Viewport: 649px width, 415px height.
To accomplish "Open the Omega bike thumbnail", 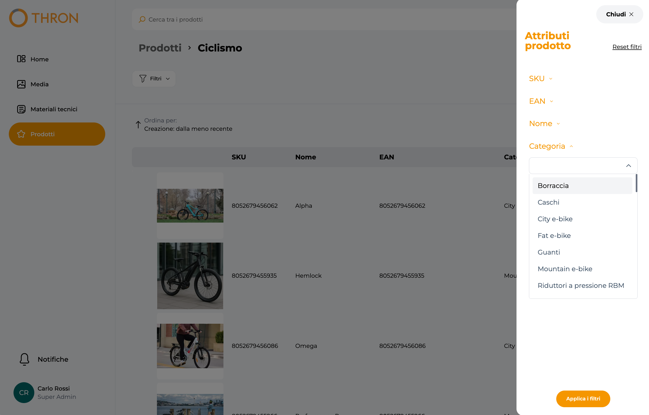I will point(190,346).
